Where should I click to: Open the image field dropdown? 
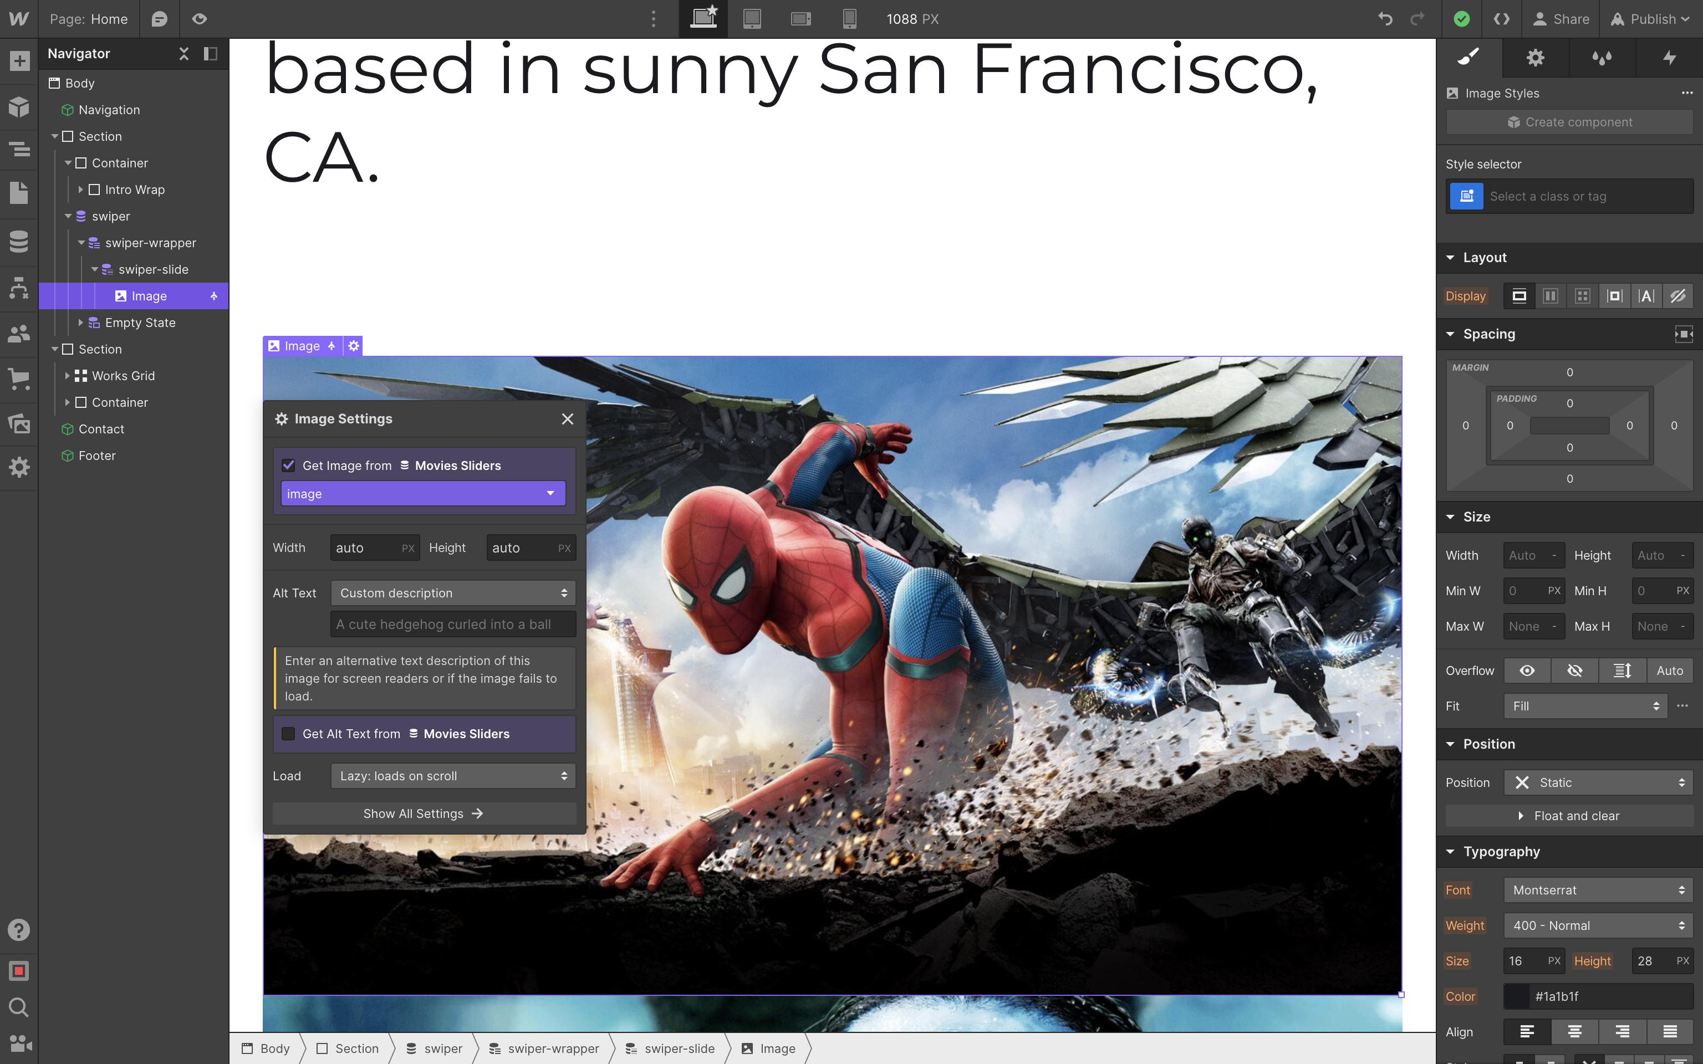tap(423, 493)
